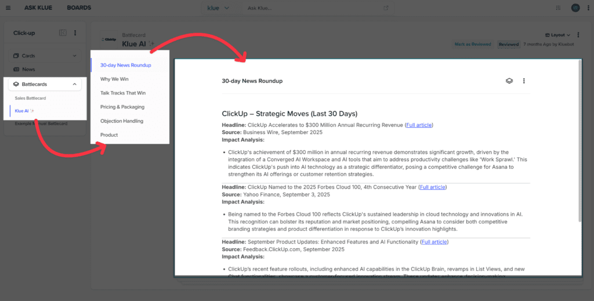
Task: Collapse the Click-up sidebar panel icon
Action: pos(63,33)
